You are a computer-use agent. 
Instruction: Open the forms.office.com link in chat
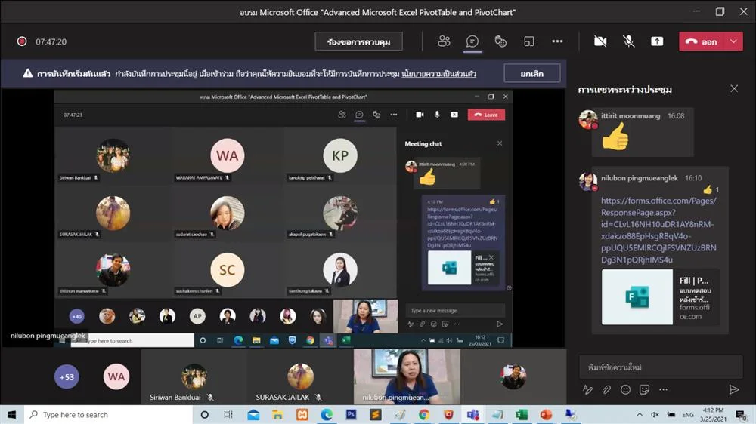tap(658, 230)
